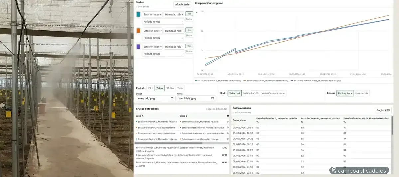Click the Serie A column header

[x=140, y=116]
